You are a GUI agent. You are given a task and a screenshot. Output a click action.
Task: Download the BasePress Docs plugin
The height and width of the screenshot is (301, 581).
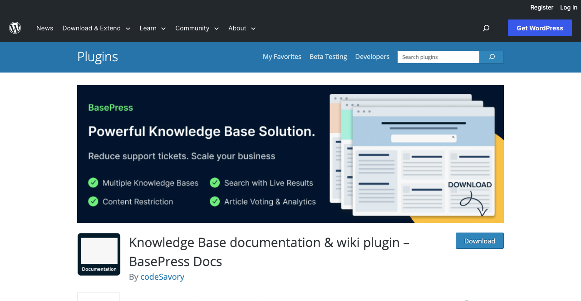point(479,241)
